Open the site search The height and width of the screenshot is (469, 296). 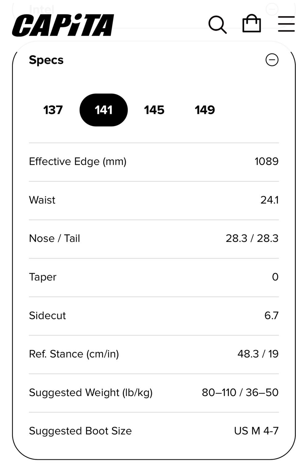217,24
